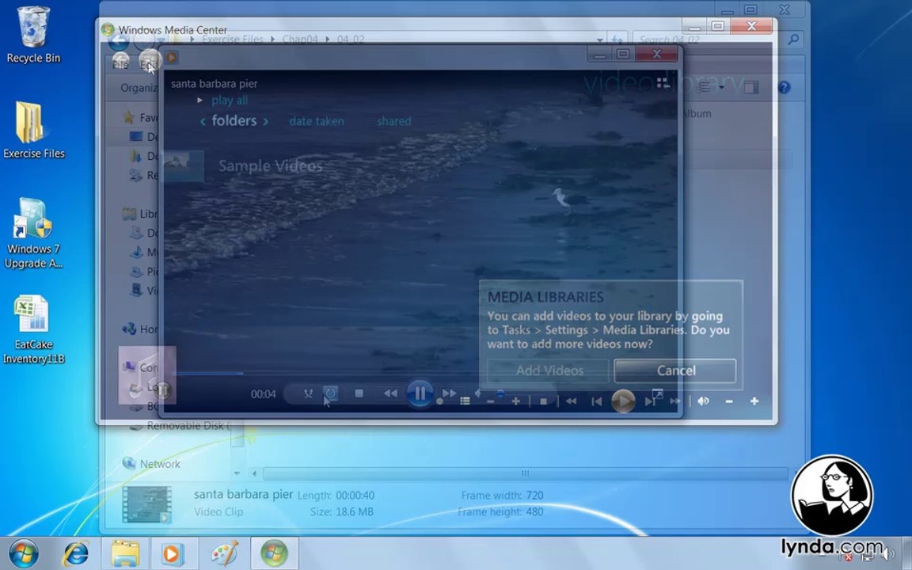This screenshot has height=570, width=912.
Task: Select the Windows 7 Upgrade Advisor shortcut
Action: (33, 234)
